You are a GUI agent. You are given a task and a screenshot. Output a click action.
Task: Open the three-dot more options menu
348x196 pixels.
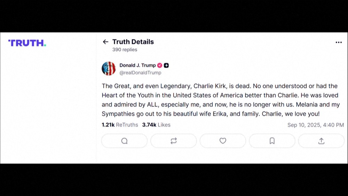[x=339, y=42]
